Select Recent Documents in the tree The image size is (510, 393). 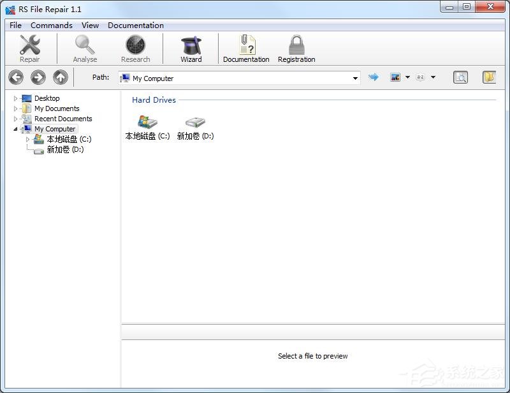pyautogui.click(x=63, y=119)
